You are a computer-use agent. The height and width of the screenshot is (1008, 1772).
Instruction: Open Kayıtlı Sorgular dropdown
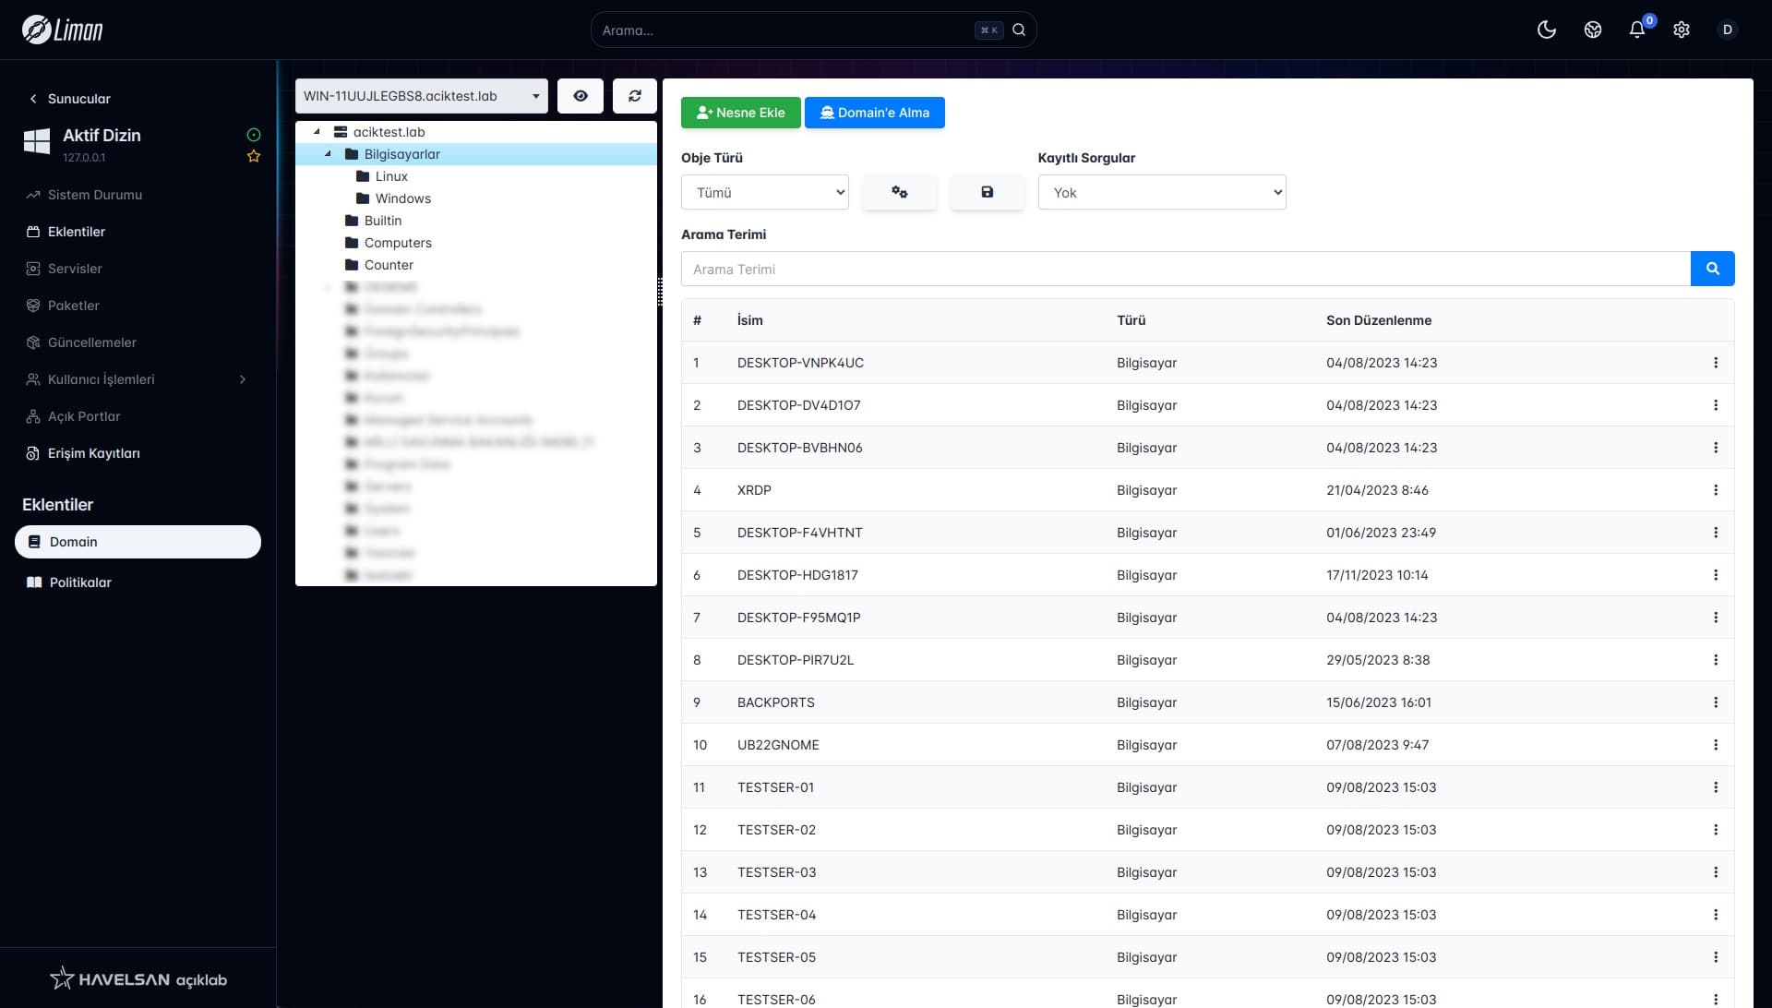click(1161, 192)
